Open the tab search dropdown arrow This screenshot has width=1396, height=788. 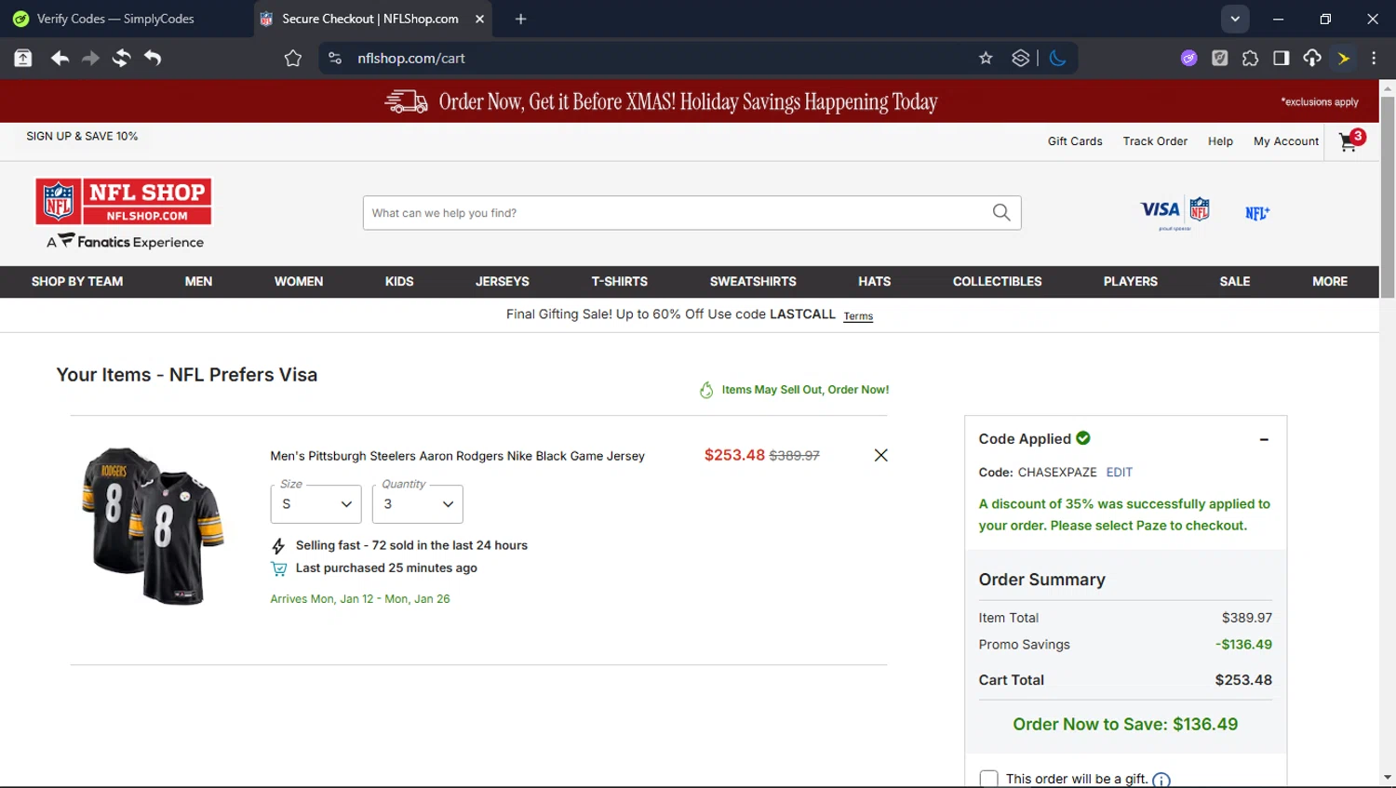pyautogui.click(x=1235, y=19)
